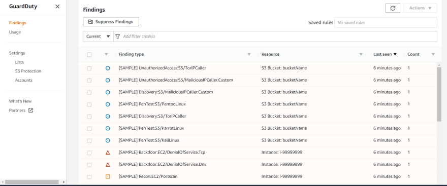Check the box for PenTest:S3/PentooLinux finding
The height and width of the screenshot is (186, 447).
[89, 105]
